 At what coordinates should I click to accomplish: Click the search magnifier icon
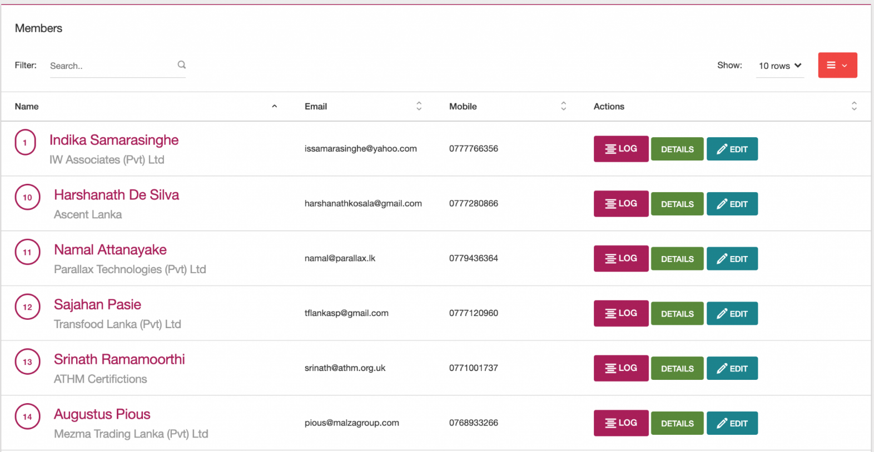tap(181, 65)
